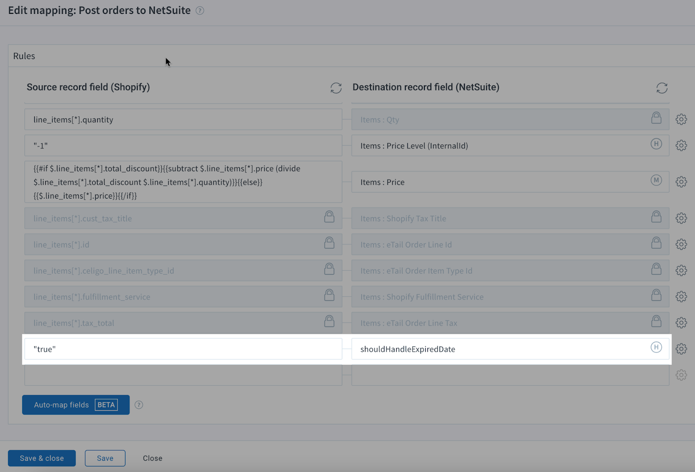
Task: Click line_items[*].celigo_line_item_type_id locked field
Action: pyautogui.click(x=183, y=271)
